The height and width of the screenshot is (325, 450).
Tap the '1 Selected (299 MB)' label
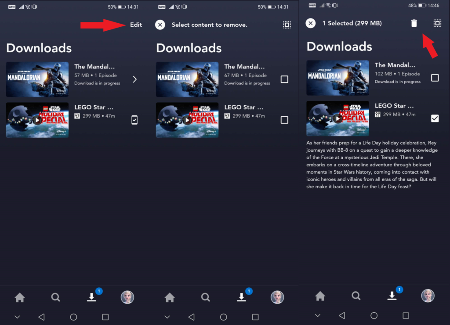pos(352,23)
